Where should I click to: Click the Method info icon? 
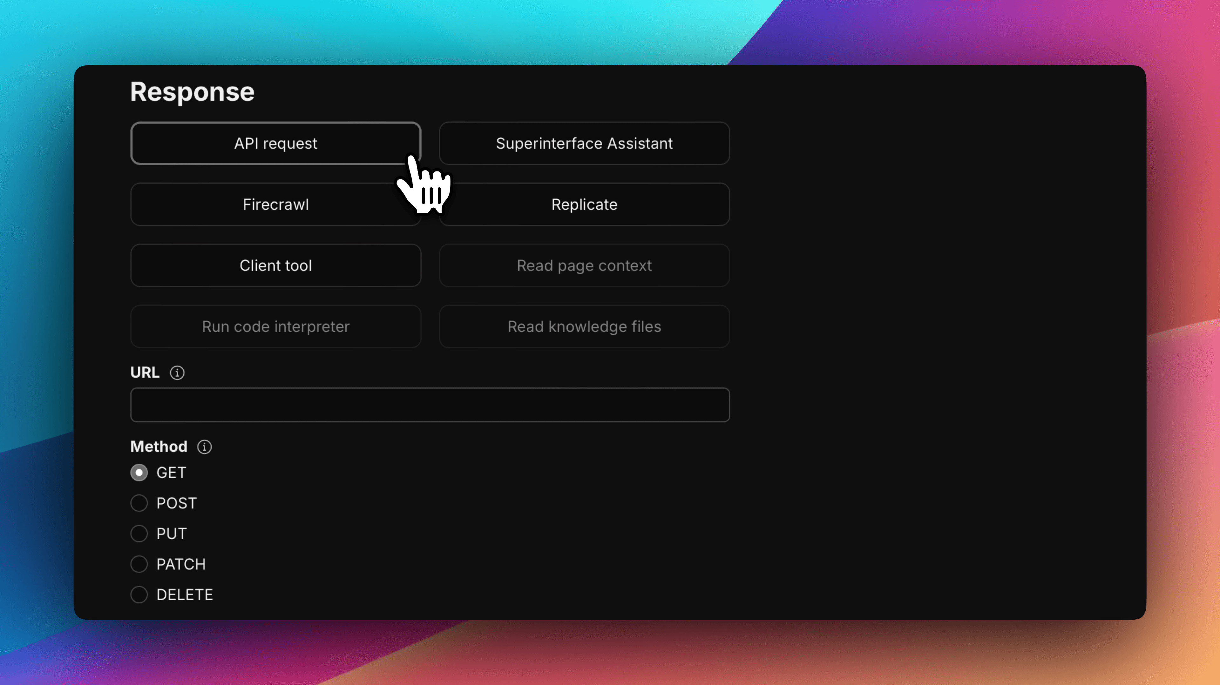click(204, 447)
